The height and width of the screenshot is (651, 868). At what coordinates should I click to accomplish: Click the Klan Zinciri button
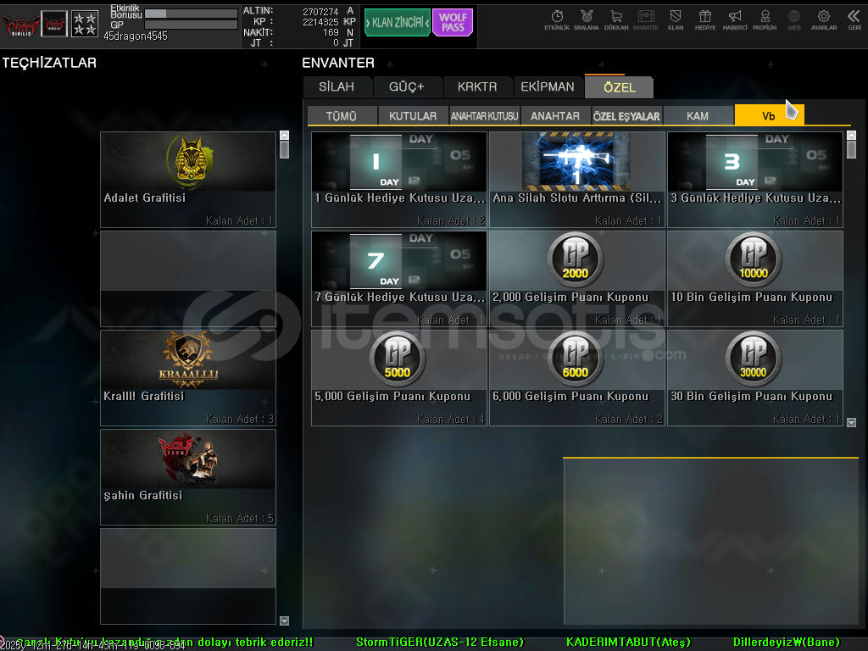397,23
